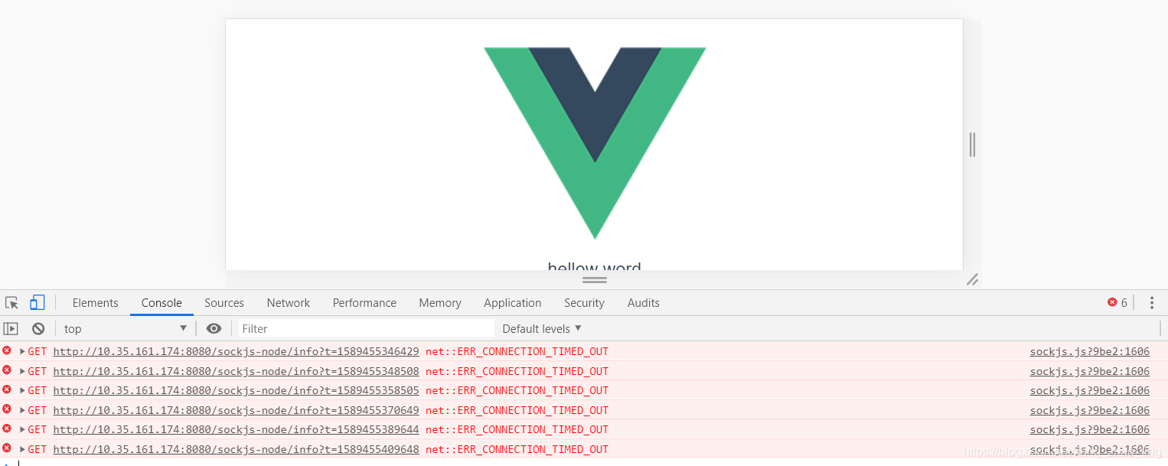Click the red error count badge 6
The width and height of the screenshot is (1168, 466).
coord(1117,303)
